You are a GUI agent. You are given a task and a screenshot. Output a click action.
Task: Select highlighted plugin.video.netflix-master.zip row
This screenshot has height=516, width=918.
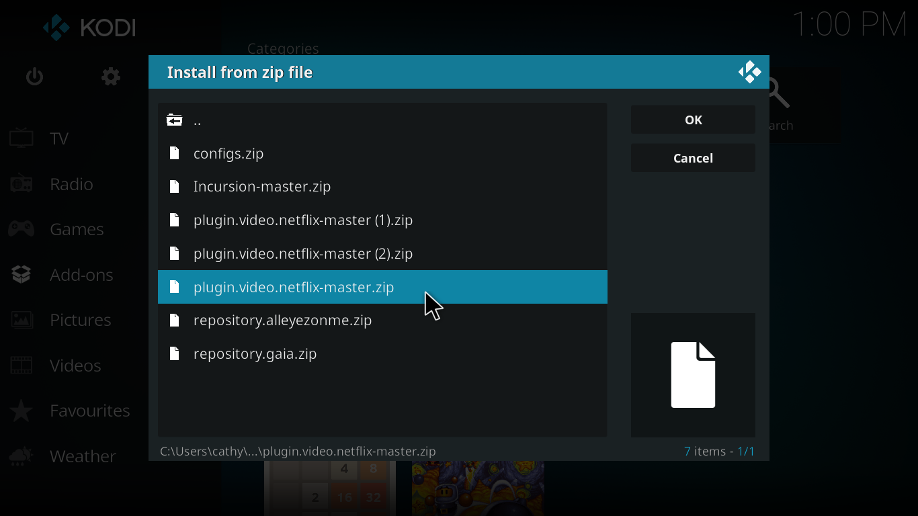[x=382, y=287]
